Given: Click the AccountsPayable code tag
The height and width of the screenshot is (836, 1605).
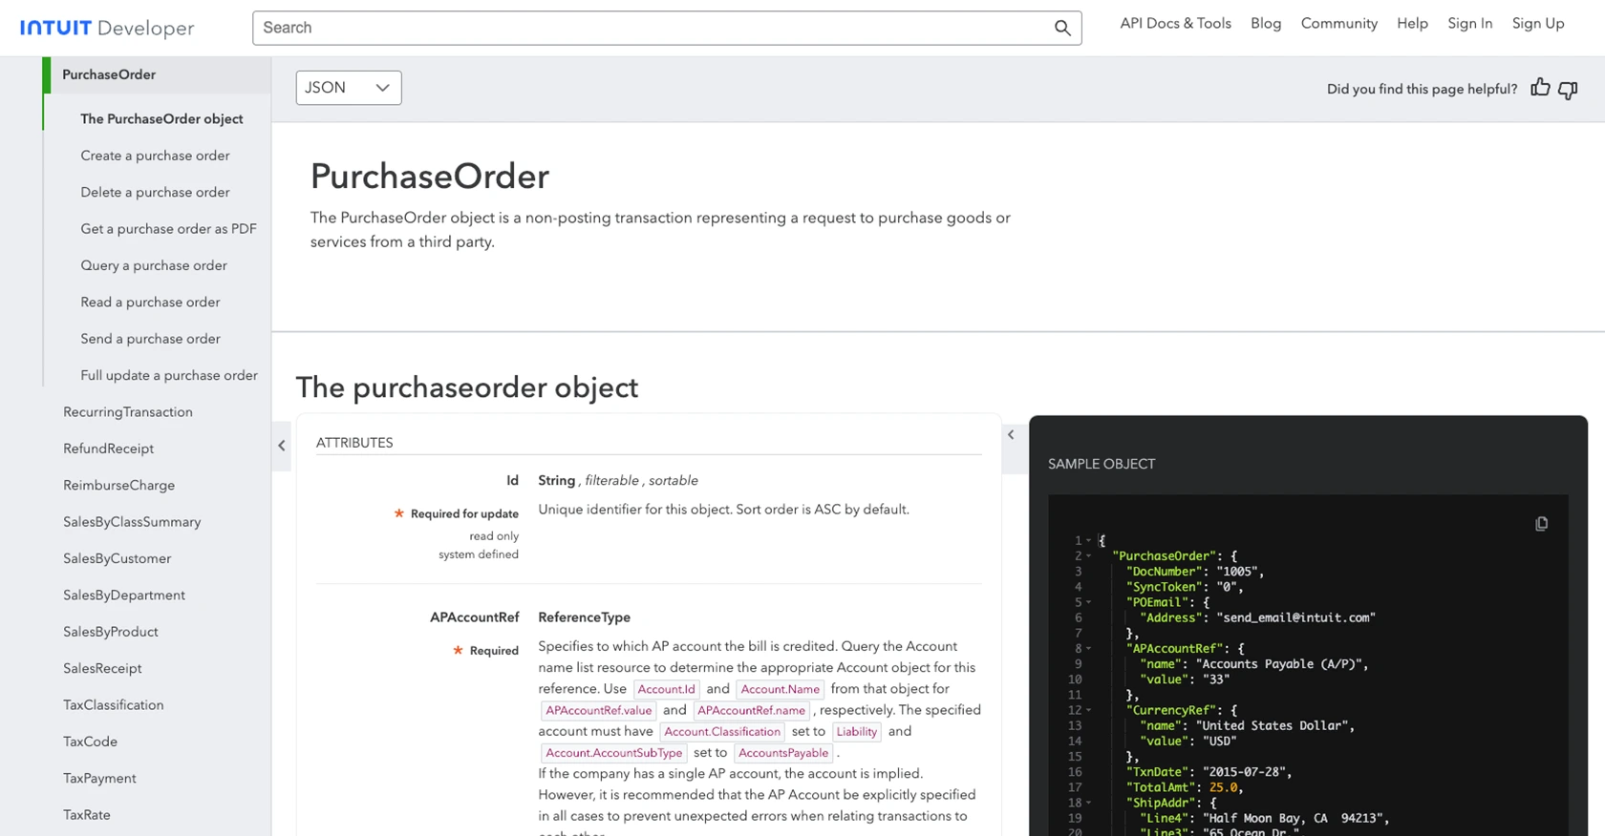Looking at the screenshot, I should 783,753.
